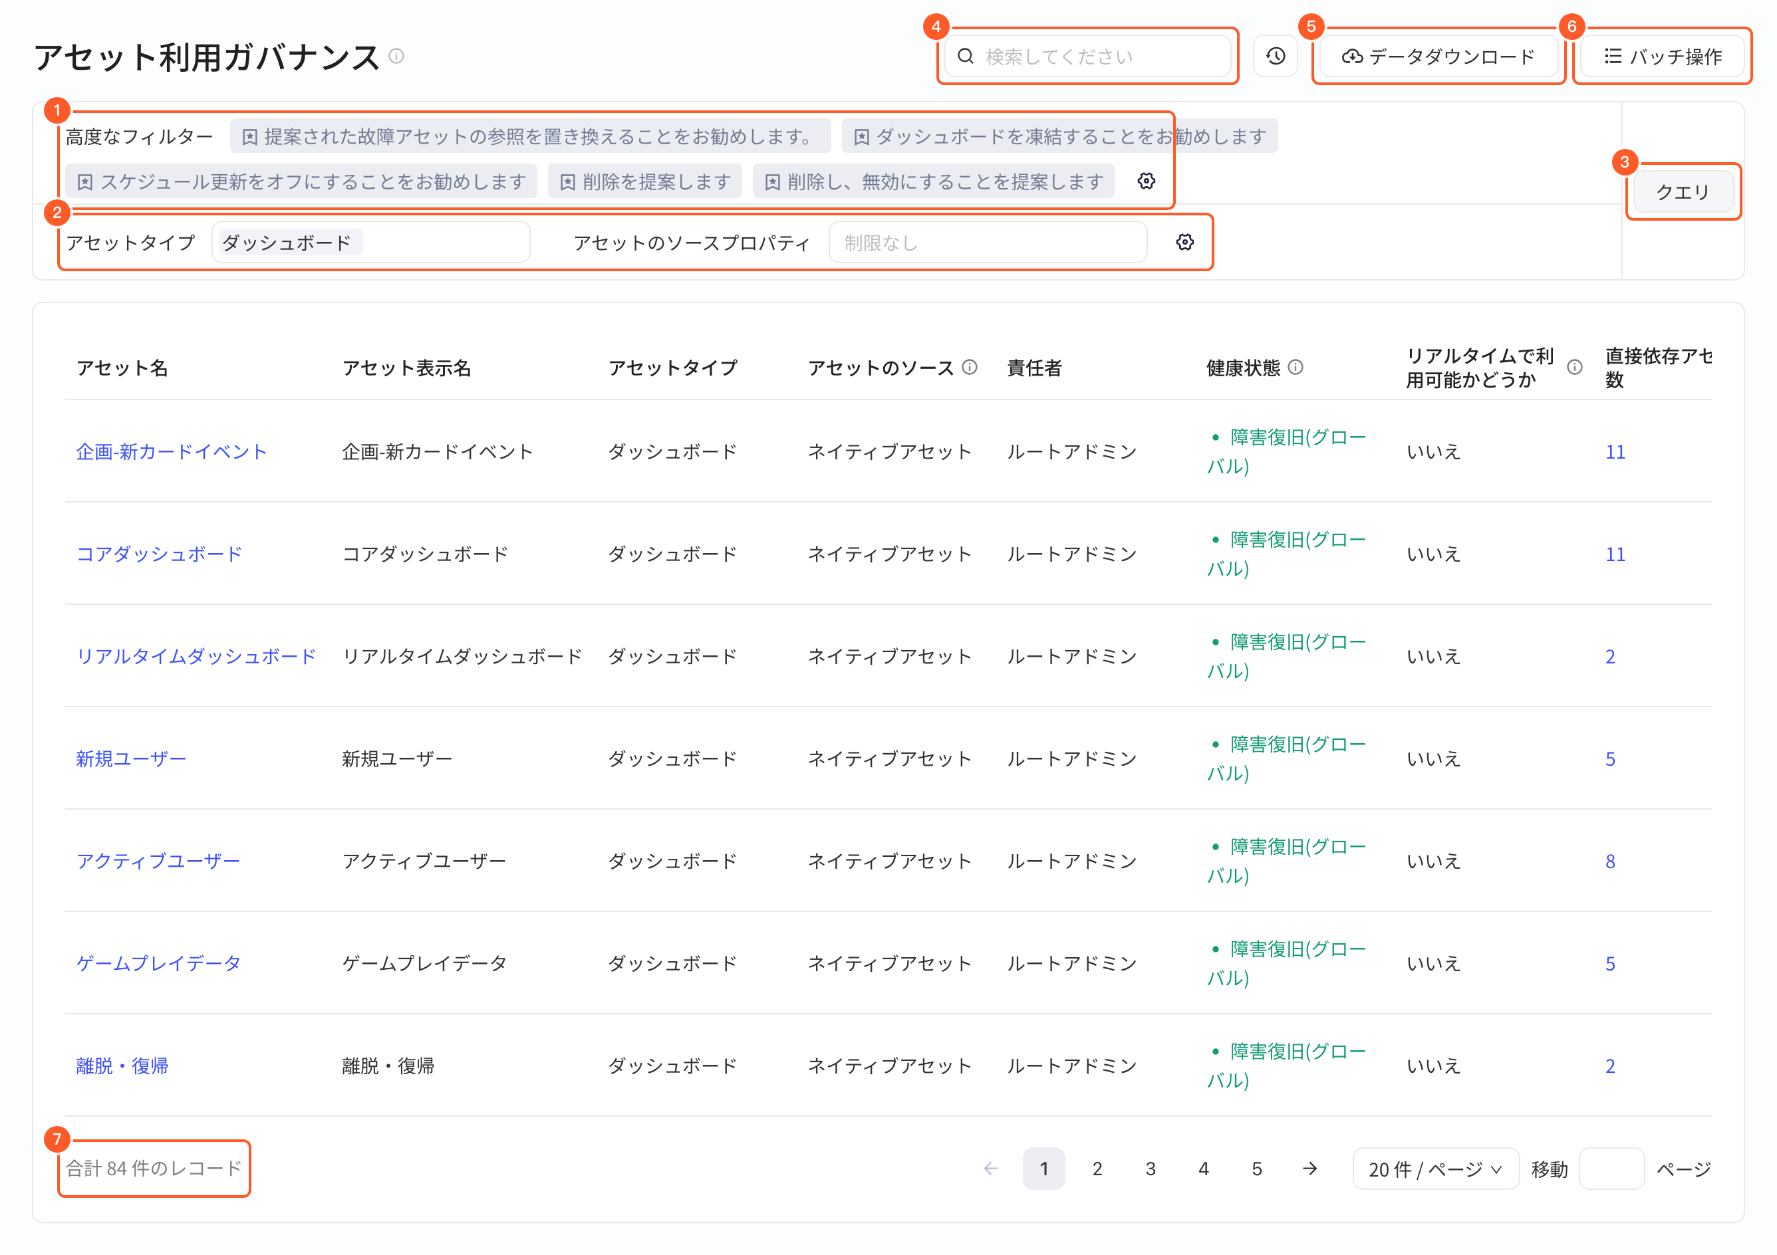
Task: Click the 検索してください search field
Action: [x=1087, y=57]
